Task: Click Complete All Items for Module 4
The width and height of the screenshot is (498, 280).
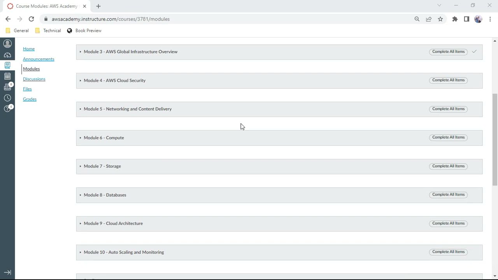Action: tap(448, 80)
